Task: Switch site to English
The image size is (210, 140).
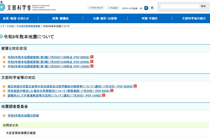Action: coord(113,8)
